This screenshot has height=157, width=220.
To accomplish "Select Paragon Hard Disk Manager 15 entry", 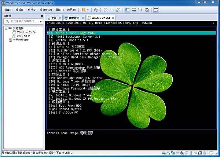I will 86,57.
